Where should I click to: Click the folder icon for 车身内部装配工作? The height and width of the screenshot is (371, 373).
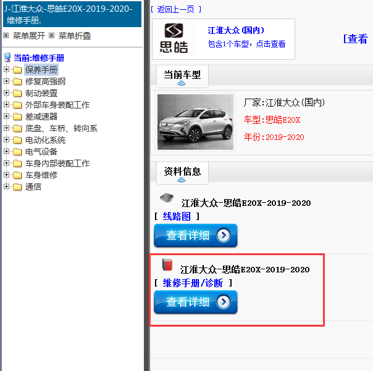(x=17, y=163)
